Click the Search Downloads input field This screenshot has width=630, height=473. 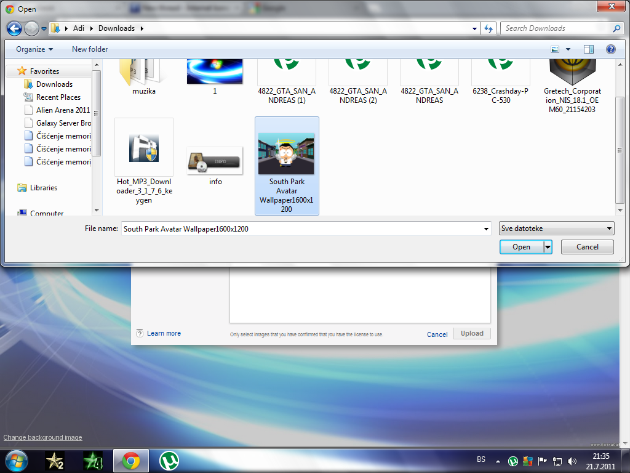coord(556,28)
